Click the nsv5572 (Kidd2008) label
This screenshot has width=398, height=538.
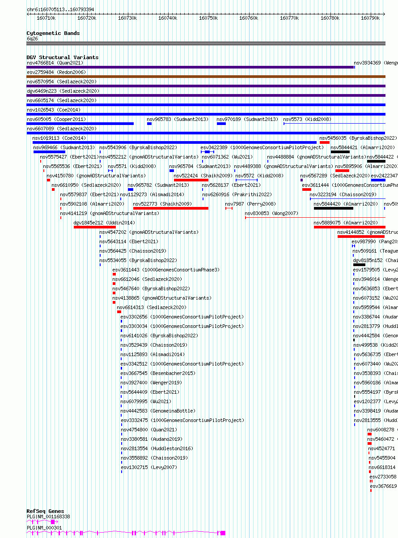click(259, 176)
